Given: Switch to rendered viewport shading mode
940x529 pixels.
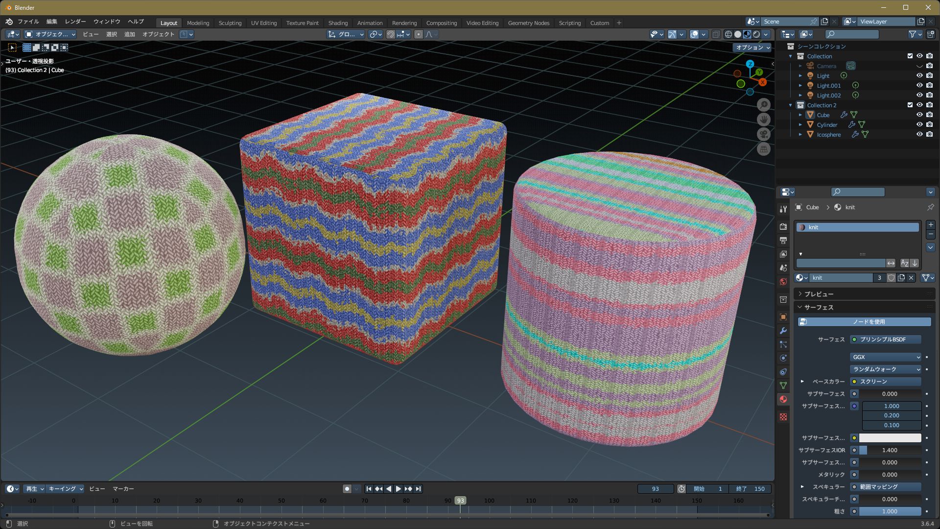Looking at the screenshot, I should point(756,34).
